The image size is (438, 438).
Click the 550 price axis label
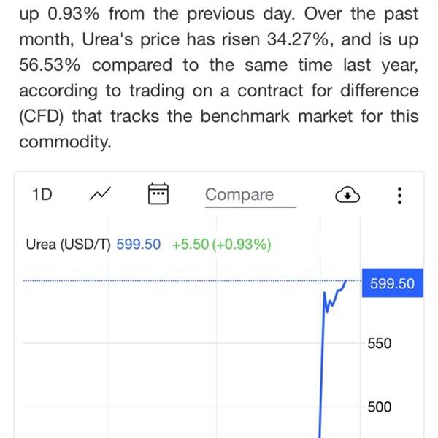380,343
